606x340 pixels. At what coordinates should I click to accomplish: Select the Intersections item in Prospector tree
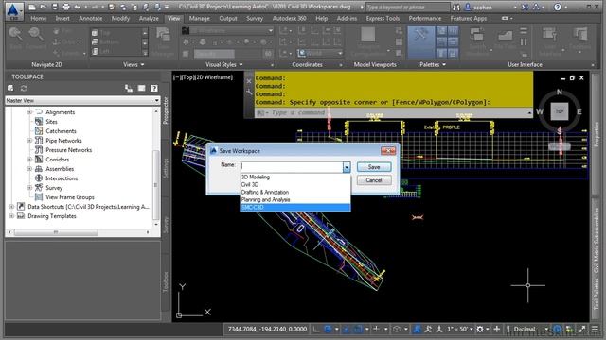(x=62, y=178)
